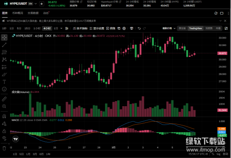This screenshot has width=231, height=158.
Task: Redo the chart action
Action: [x=144, y=28]
